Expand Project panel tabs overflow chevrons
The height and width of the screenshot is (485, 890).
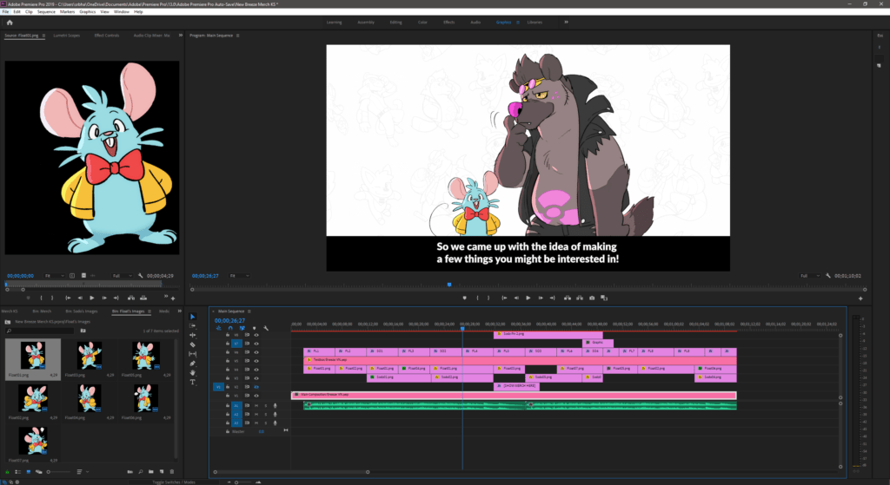179,311
